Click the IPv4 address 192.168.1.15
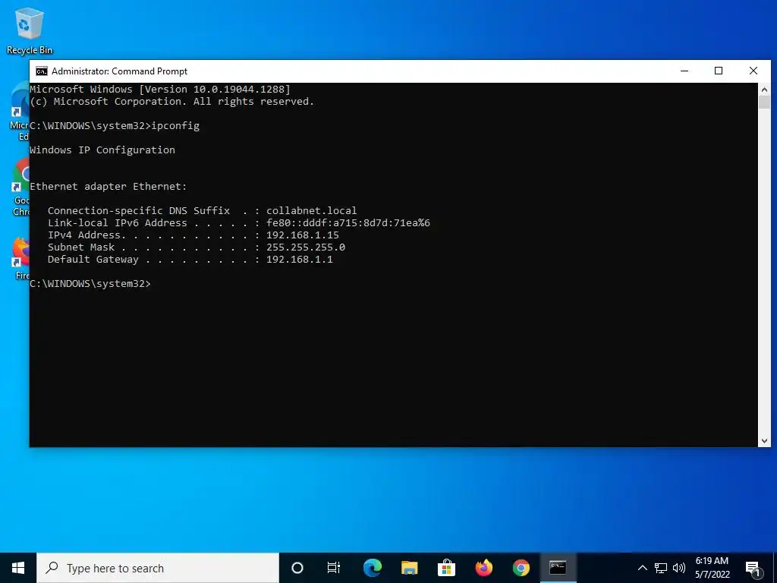777x583 pixels. click(x=302, y=235)
